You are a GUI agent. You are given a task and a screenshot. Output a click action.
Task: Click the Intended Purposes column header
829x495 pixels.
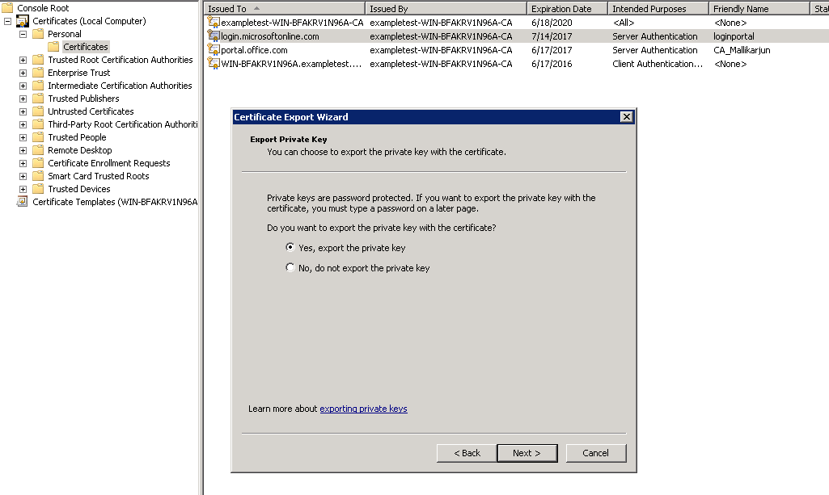click(x=658, y=8)
